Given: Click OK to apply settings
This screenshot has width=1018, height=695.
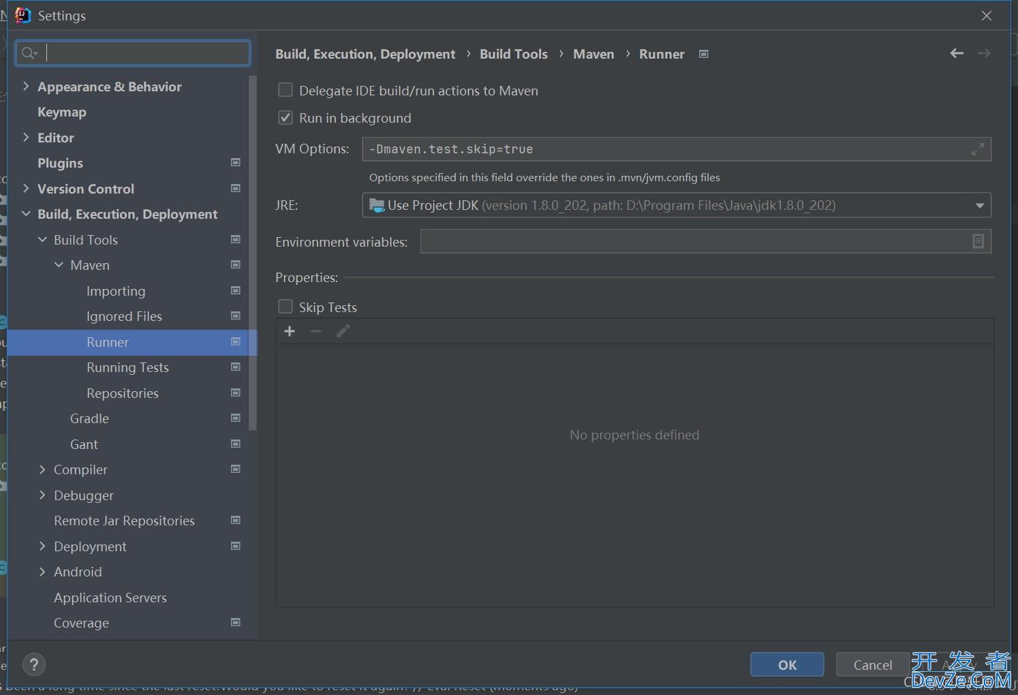Looking at the screenshot, I should tap(787, 664).
